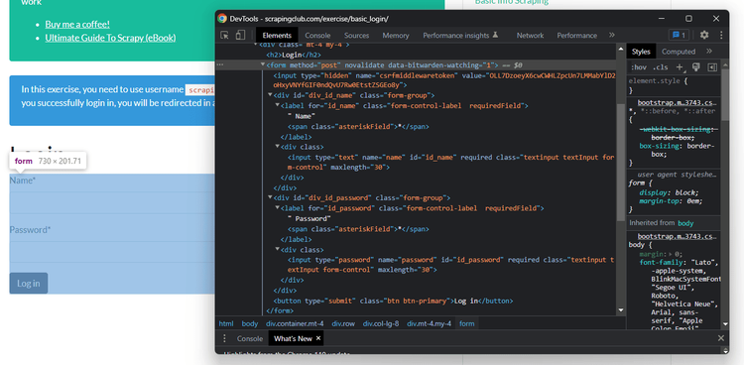Close the DevTools bottom drawer

721,338
